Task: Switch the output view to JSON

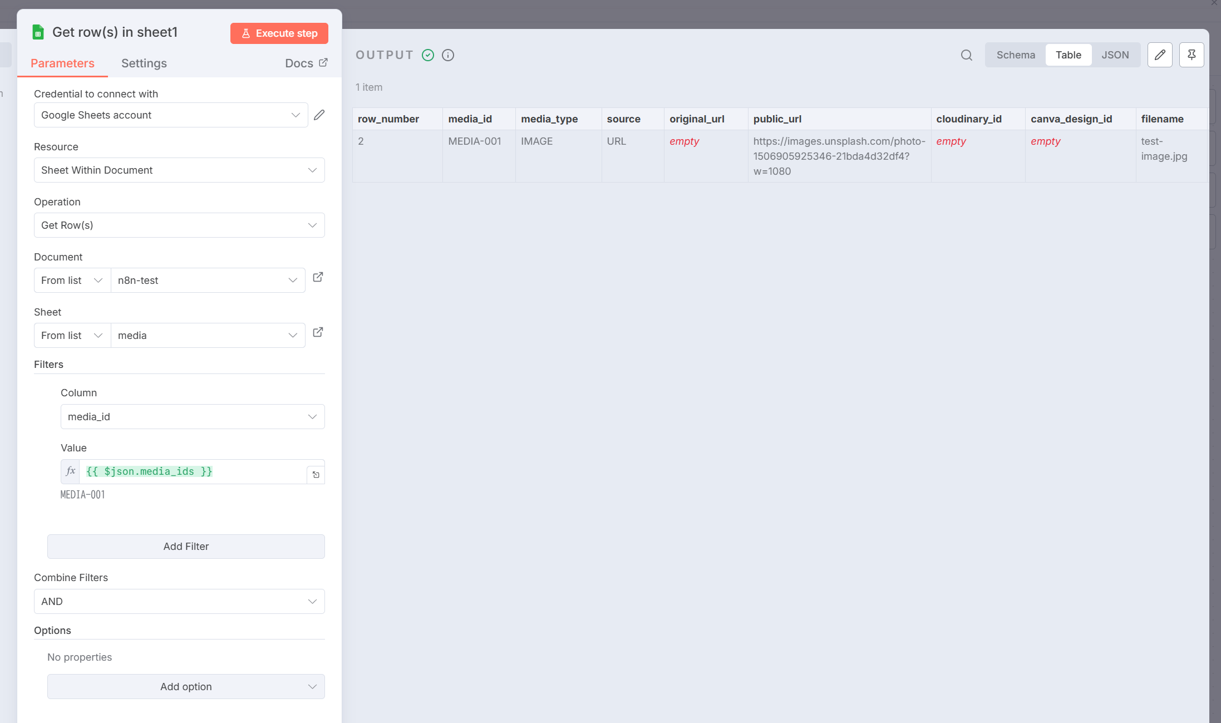Action: click(x=1115, y=55)
